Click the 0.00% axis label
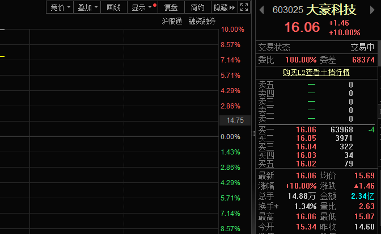This screenshot has width=381, height=234. [230, 137]
